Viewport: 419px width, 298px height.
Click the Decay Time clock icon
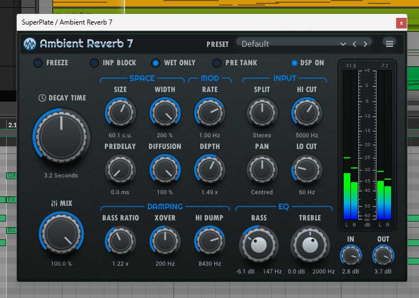(x=42, y=98)
